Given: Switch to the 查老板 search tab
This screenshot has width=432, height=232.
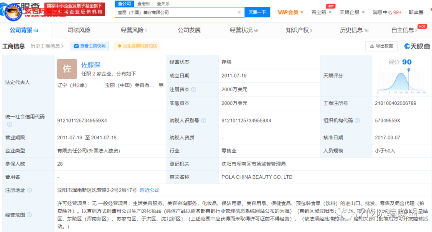Looking at the screenshot, I should click(x=144, y=3).
